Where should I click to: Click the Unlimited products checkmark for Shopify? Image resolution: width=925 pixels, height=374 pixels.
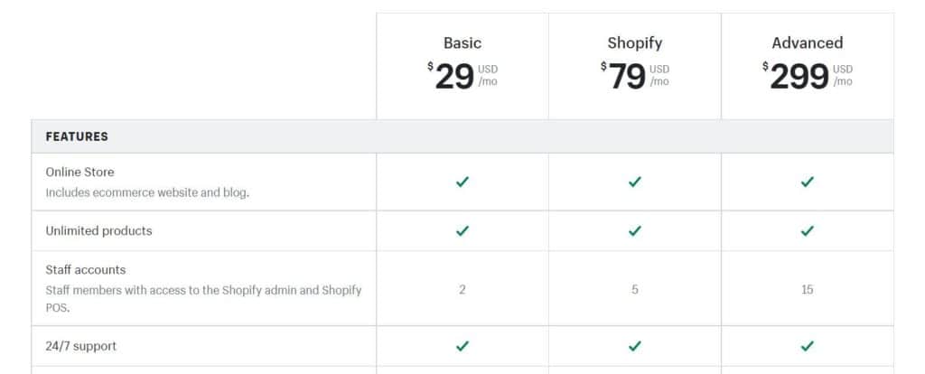click(635, 230)
